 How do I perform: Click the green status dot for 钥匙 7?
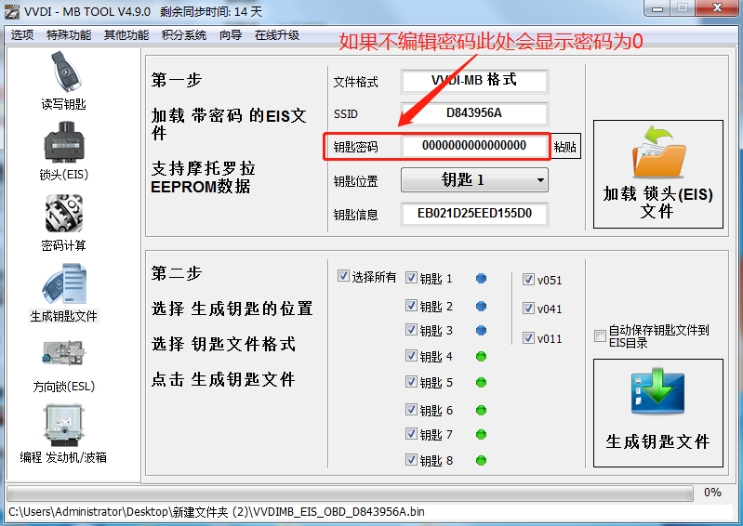coord(481,434)
